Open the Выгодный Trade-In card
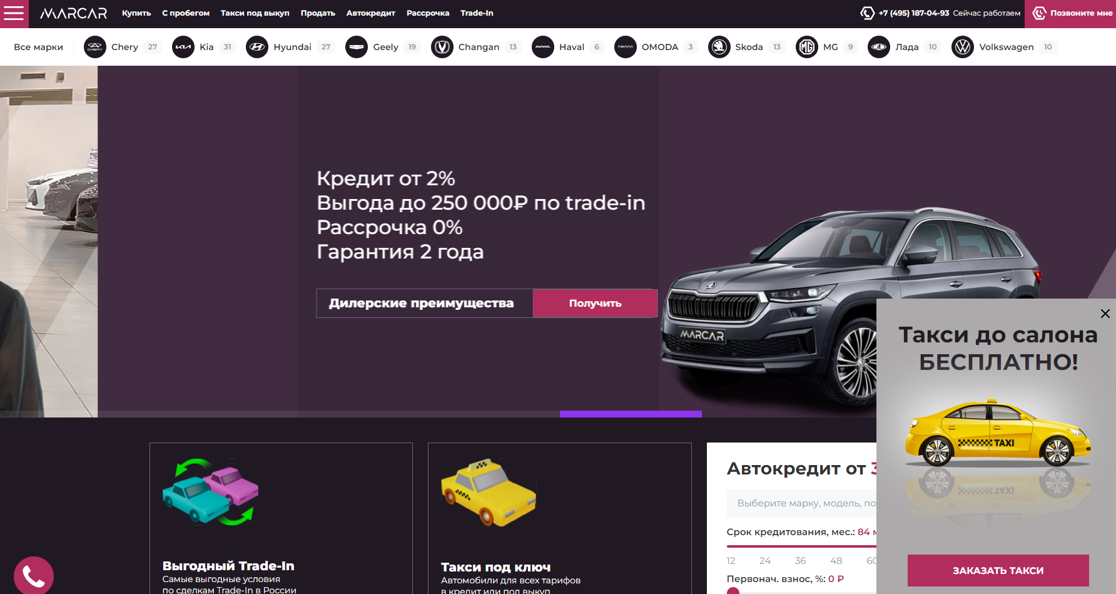 281,518
